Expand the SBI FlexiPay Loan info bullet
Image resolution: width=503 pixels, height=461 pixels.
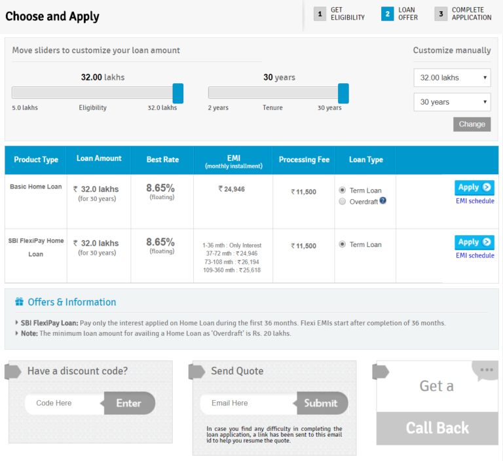[x=16, y=323]
